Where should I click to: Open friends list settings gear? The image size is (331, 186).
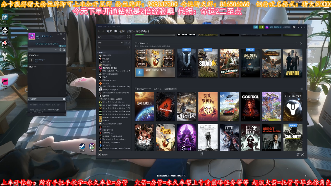64,38
